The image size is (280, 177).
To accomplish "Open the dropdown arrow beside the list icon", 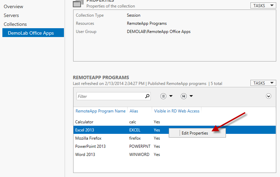I will click(171, 96).
